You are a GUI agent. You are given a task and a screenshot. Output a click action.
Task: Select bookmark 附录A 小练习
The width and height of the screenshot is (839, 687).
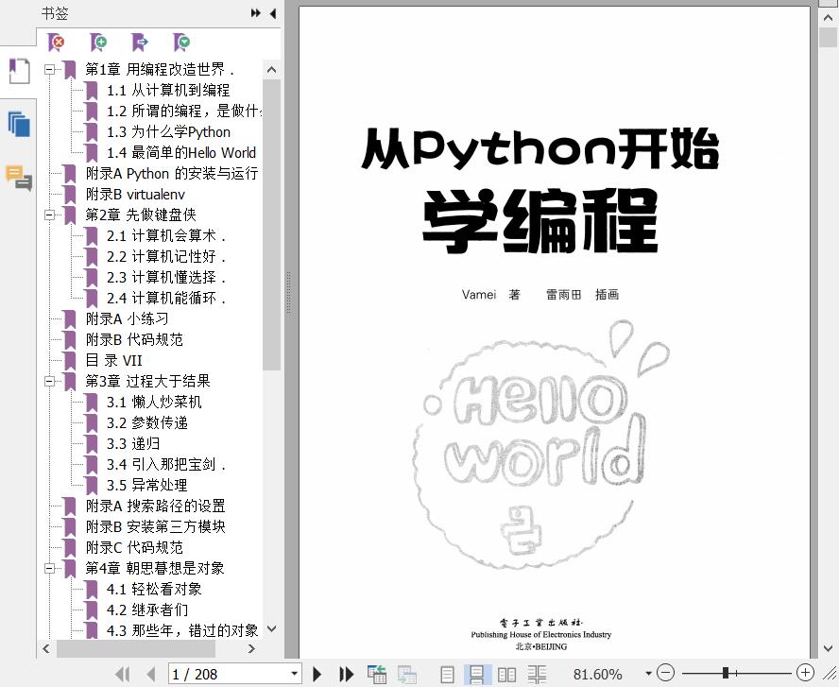tap(127, 318)
